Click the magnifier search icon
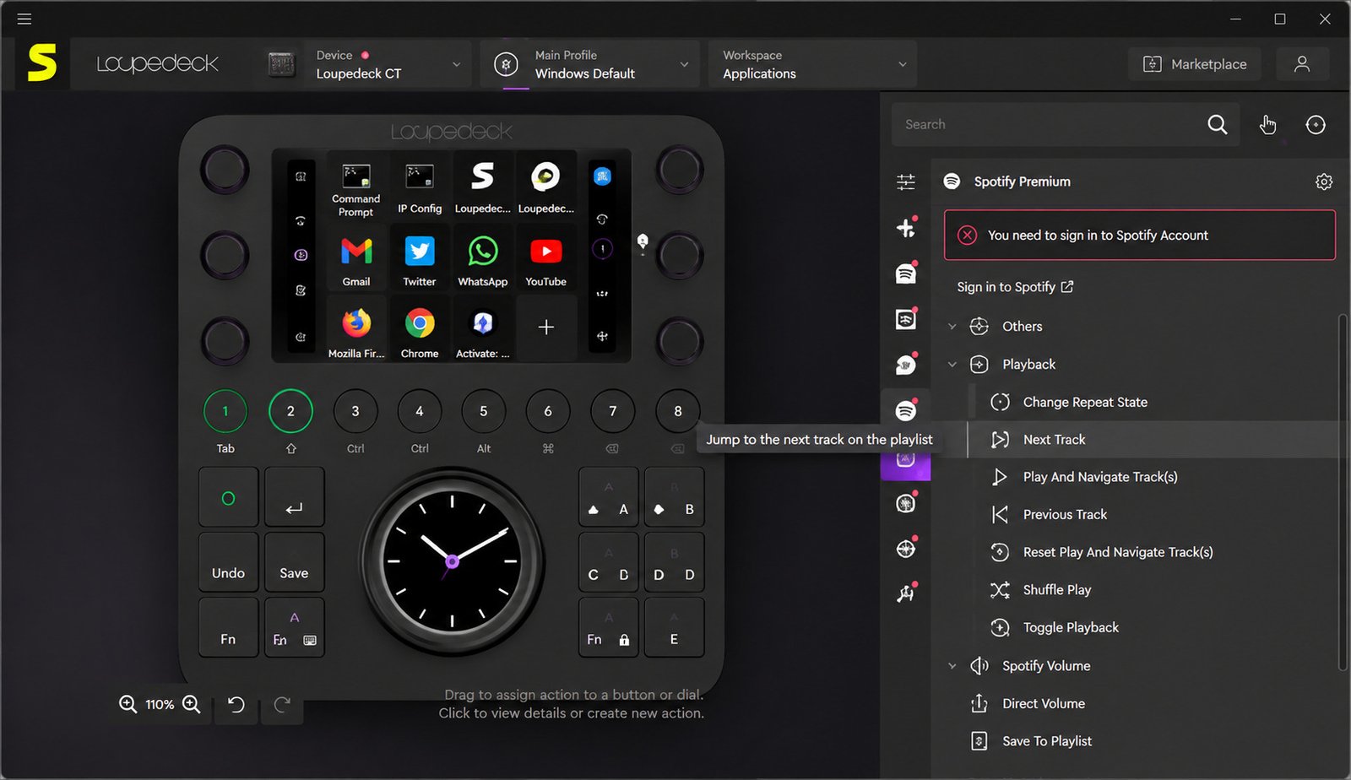 1218,125
